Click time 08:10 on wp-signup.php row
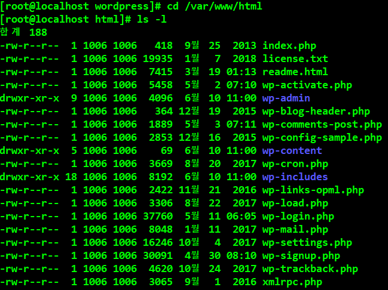The height and width of the screenshot is (290, 388). (242, 255)
